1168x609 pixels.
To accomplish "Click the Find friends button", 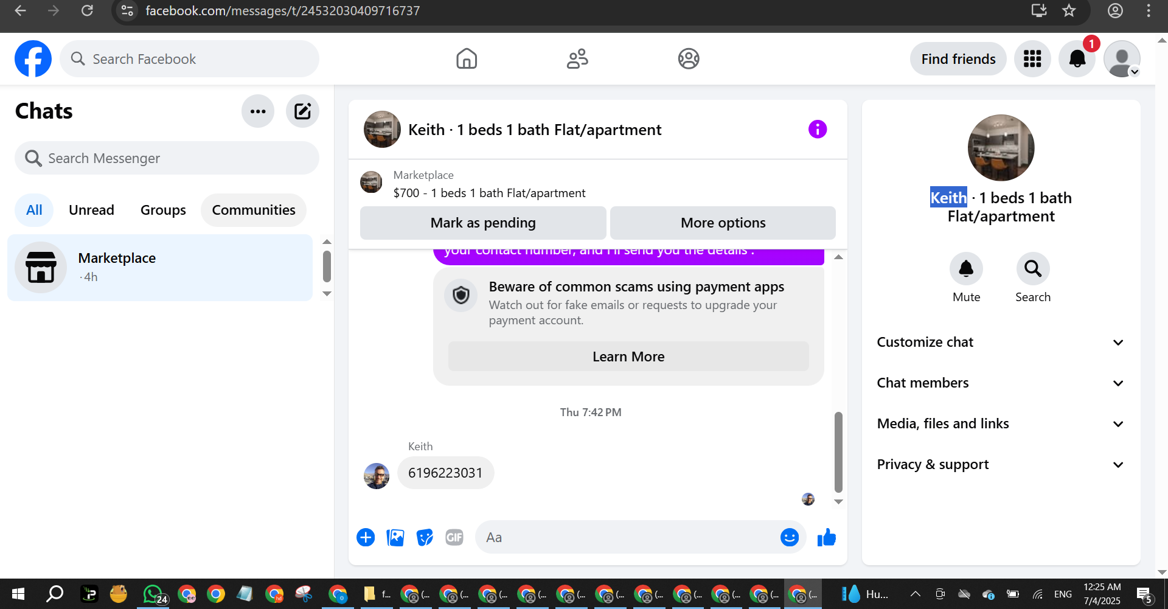I will coord(958,59).
